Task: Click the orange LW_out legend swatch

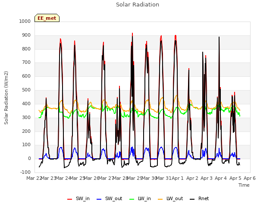Action: tap(160, 199)
